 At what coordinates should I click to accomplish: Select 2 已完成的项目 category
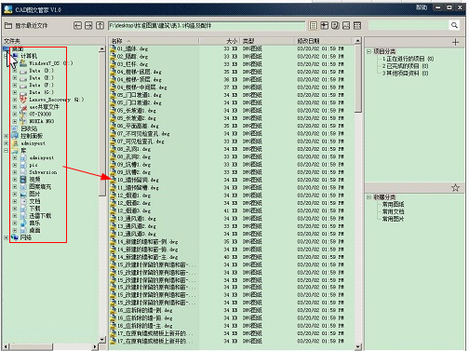point(405,66)
